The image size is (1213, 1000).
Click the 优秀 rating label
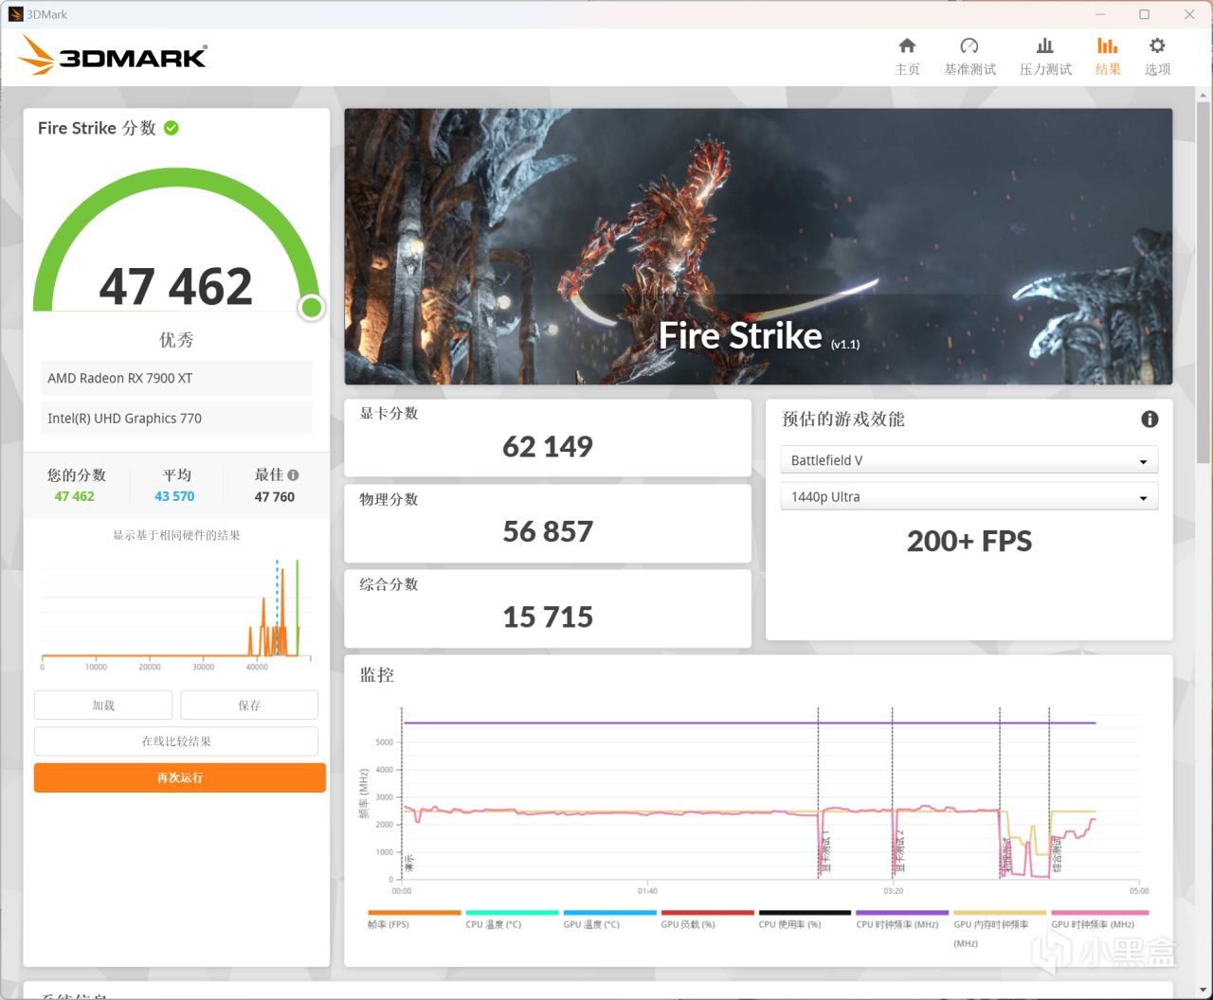click(176, 340)
